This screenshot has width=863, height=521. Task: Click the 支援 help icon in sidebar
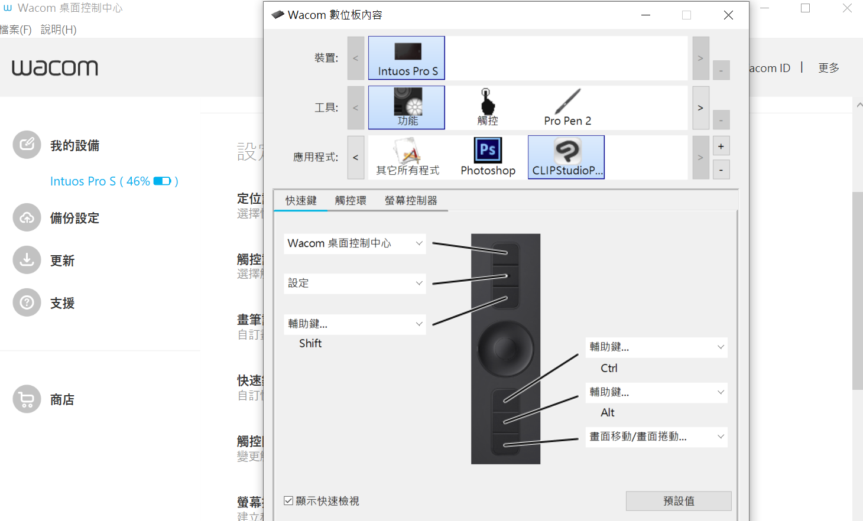click(27, 302)
